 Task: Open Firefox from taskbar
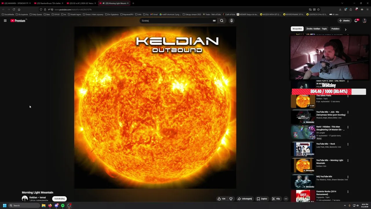click(50, 206)
